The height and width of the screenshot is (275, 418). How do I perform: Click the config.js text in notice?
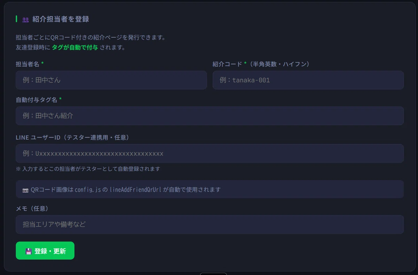click(88, 190)
